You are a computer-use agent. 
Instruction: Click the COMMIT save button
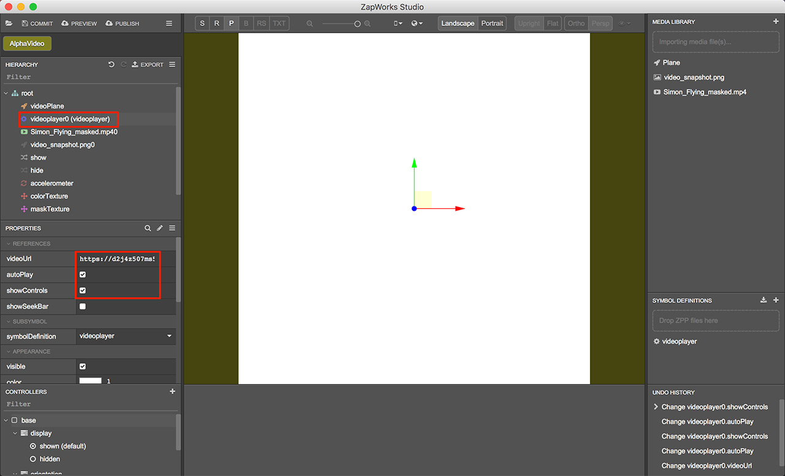coord(37,23)
